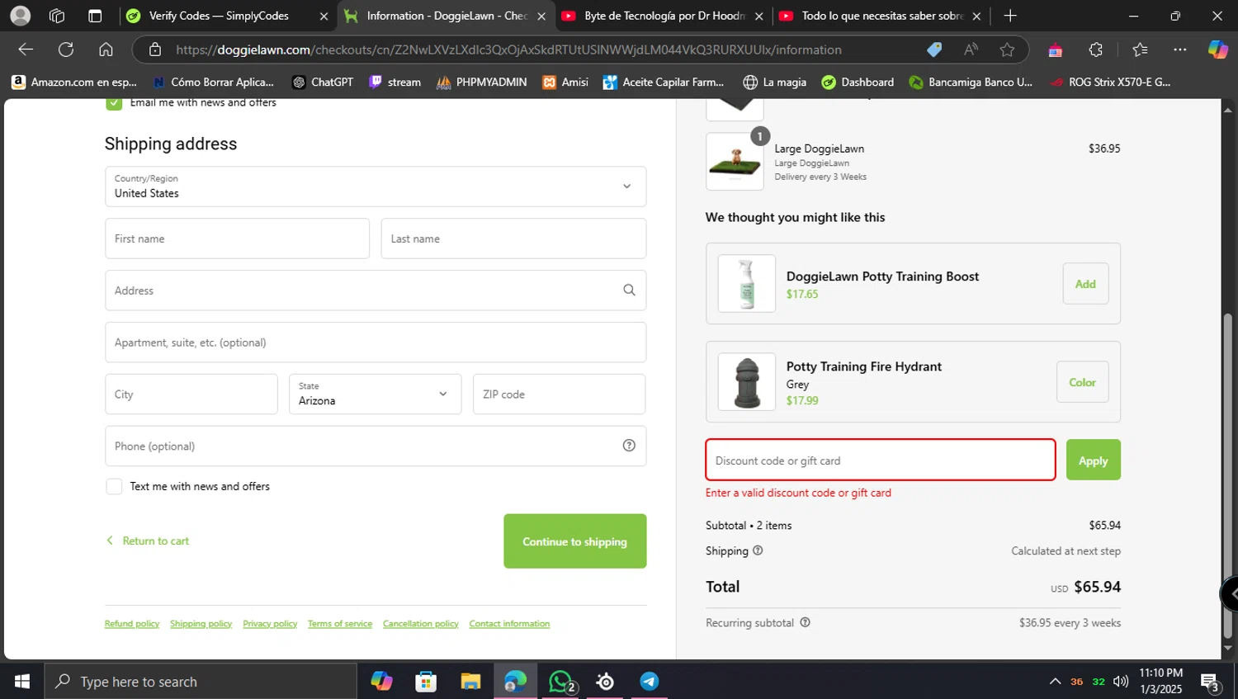Show hidden tray icons chevron
This screenshot has width=1238, height=699.
(x=1055, y=682)
